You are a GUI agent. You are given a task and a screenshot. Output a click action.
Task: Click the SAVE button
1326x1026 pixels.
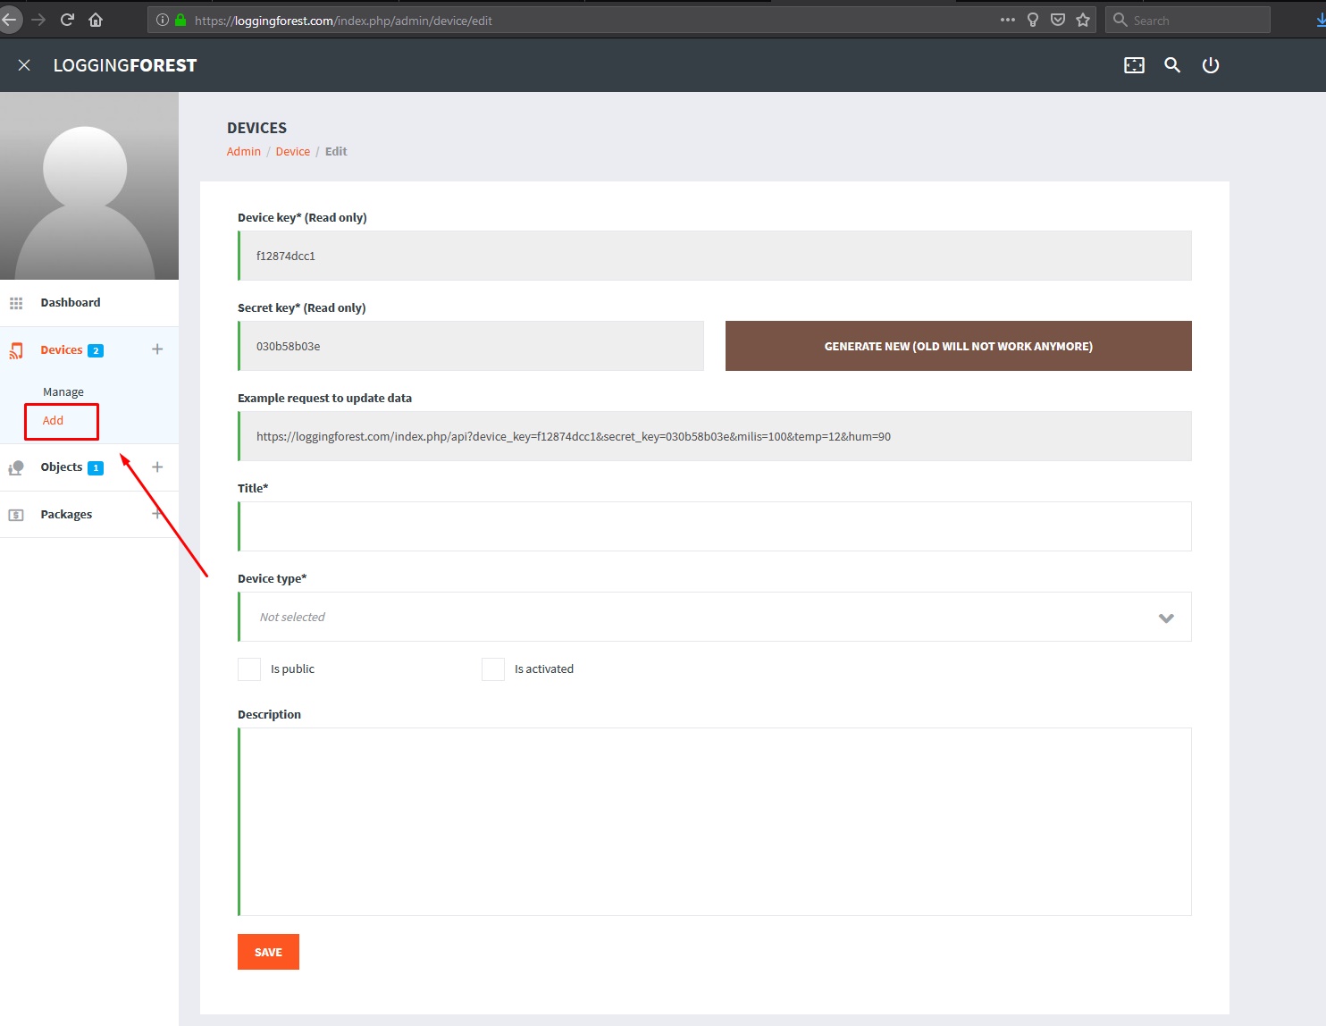(268, 952)
